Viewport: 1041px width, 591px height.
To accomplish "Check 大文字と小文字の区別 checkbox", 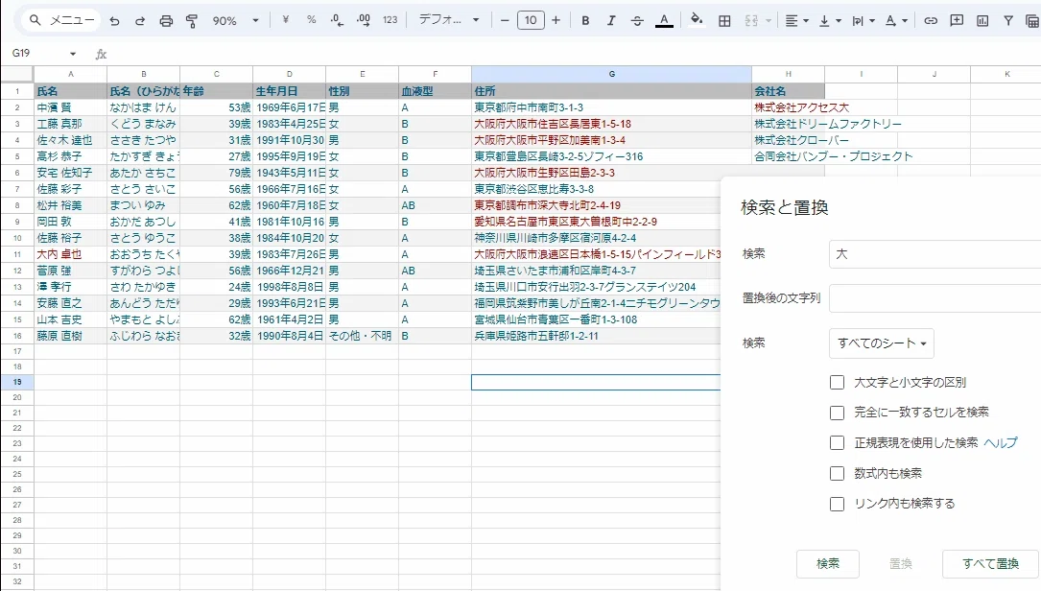I will click(x=838, y=383).
